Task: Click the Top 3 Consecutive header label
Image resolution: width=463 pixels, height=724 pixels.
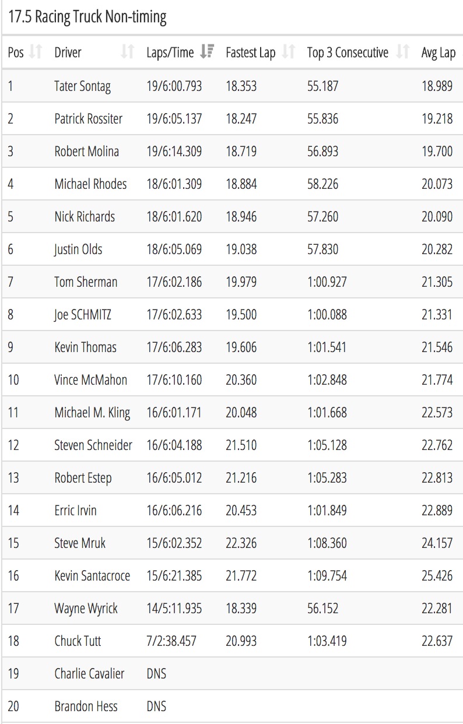Action: (348, 52)
